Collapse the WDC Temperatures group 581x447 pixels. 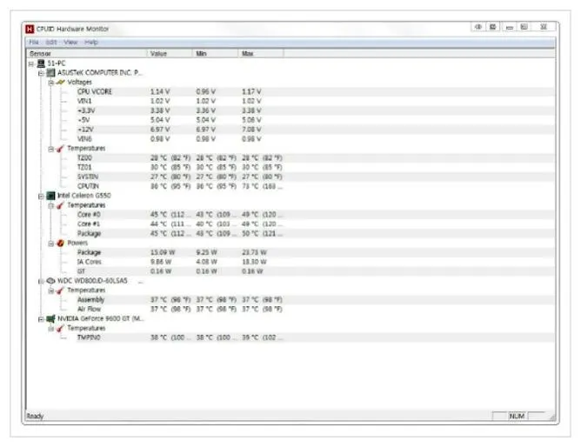pos(50,291)
